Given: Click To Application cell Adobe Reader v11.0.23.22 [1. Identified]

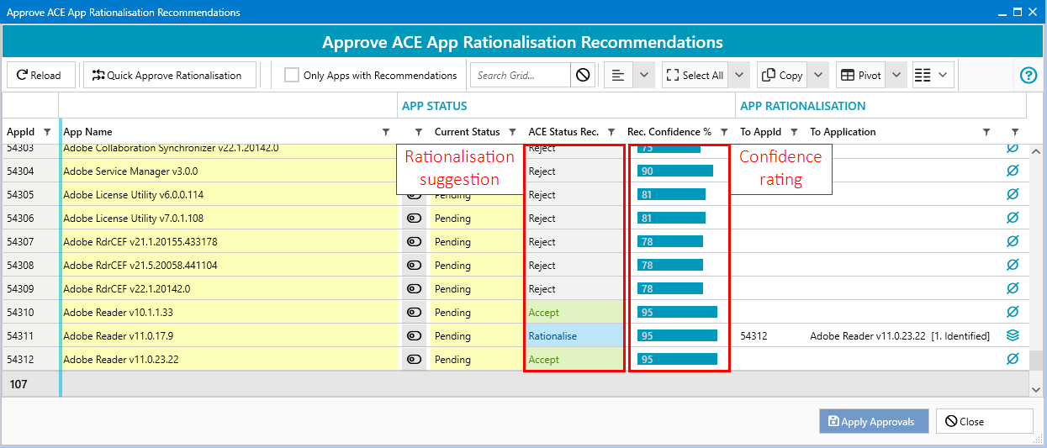Looking at the screenshot, I should [900, 335].
